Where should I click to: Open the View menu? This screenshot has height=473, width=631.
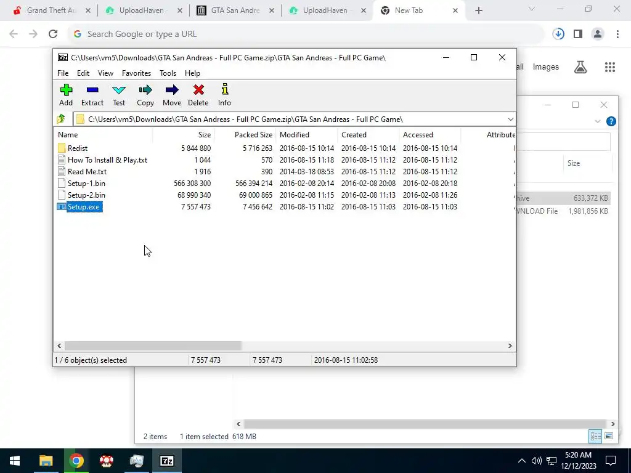coord(105,73)
